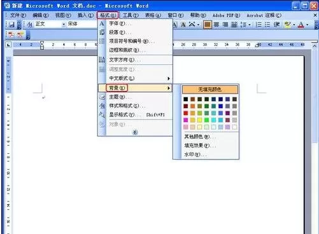Toggle character shading A button
The width and height of the screenshot is (319, 234).
click(183, 25)
